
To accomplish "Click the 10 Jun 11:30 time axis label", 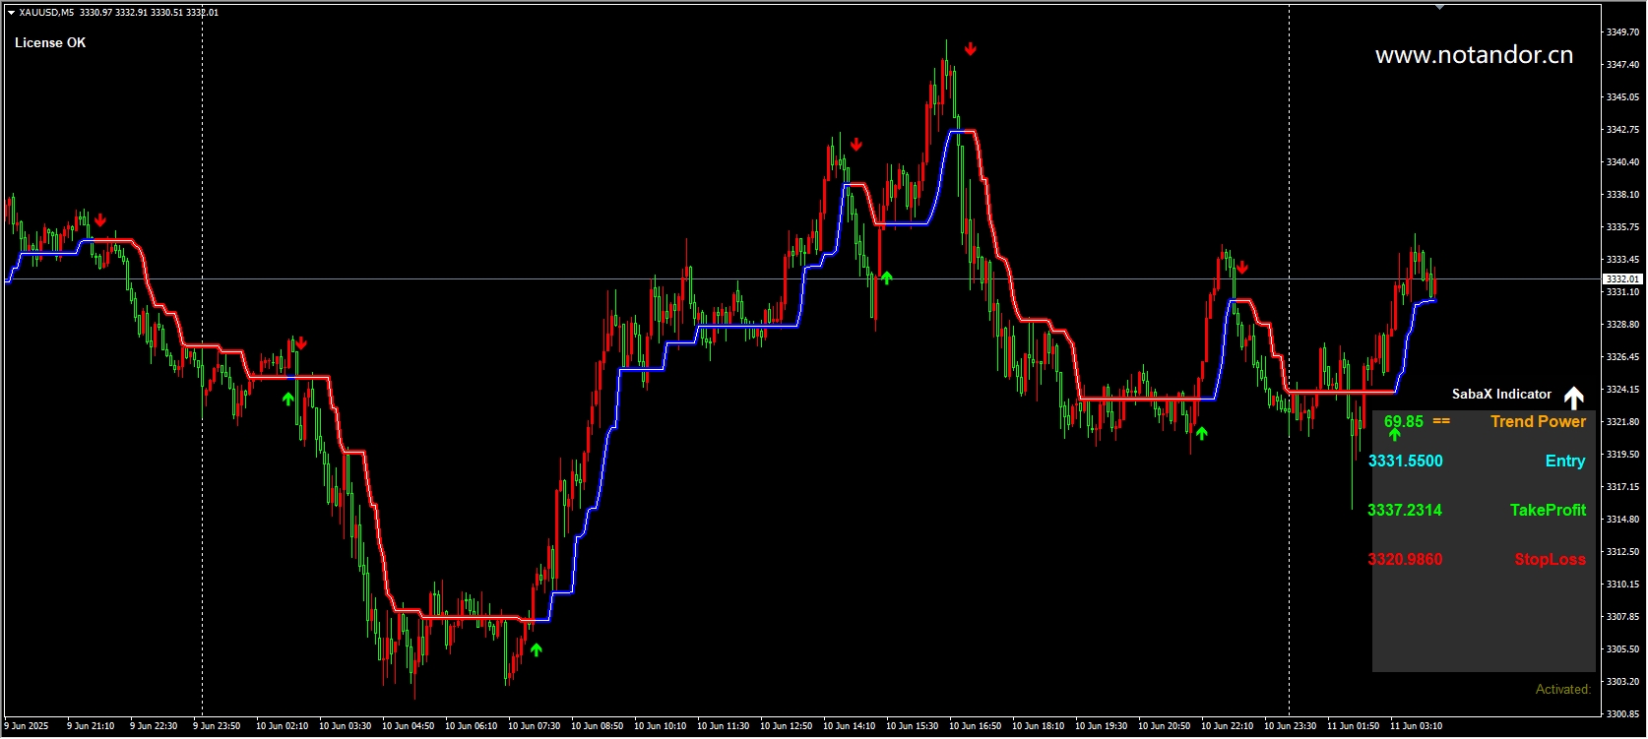I will coord(723,726).
